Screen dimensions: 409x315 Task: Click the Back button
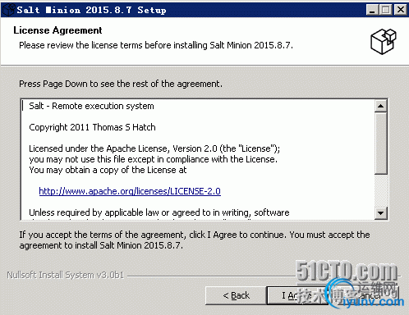tap(236, 295)
